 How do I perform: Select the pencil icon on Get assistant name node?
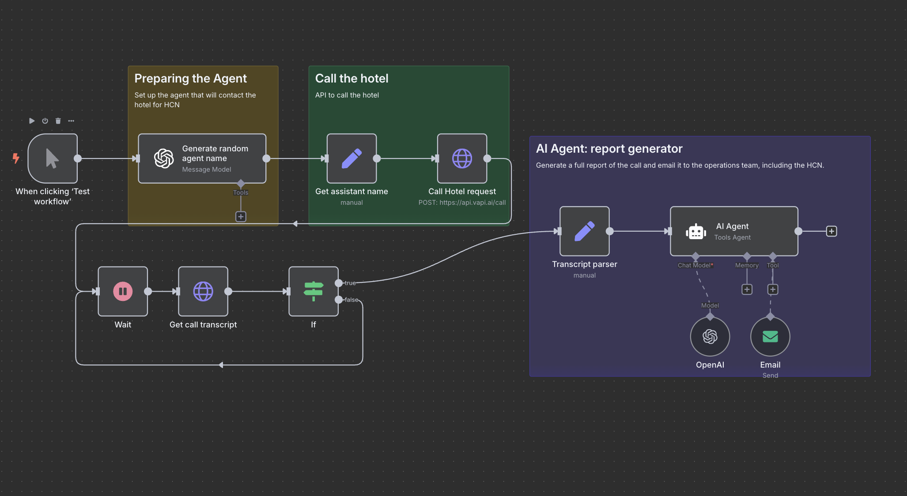pos(351,158)
